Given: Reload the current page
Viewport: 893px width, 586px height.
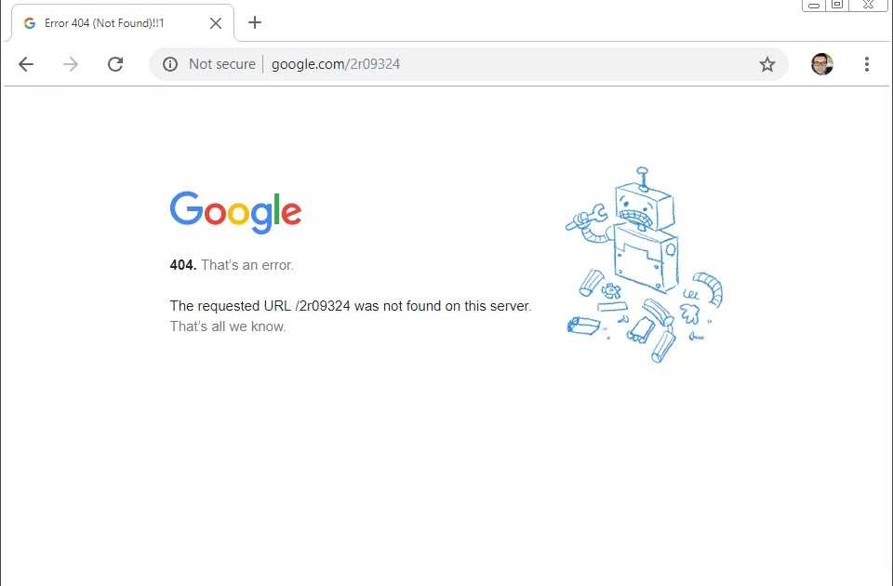Looking at the screenshot, I should [x=115, y=64].
